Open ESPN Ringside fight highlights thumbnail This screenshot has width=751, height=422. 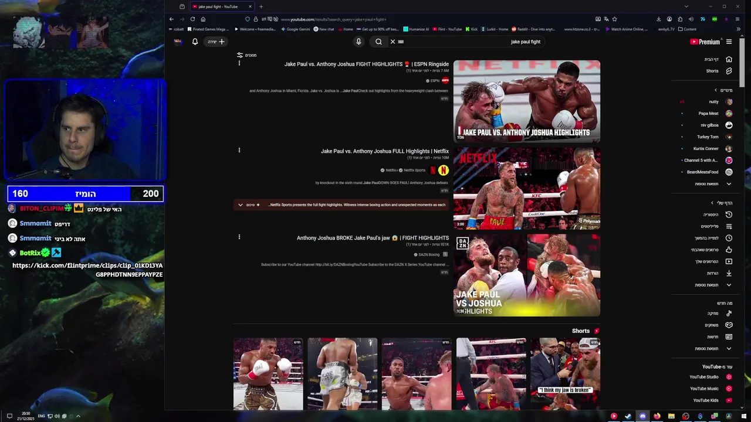(527, 101)
